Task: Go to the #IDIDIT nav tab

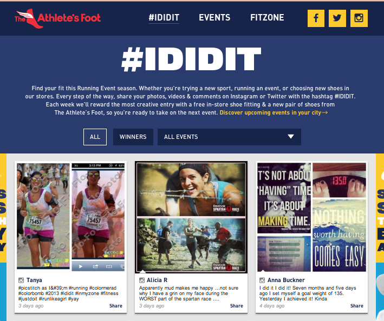Action: pos(164,18)
